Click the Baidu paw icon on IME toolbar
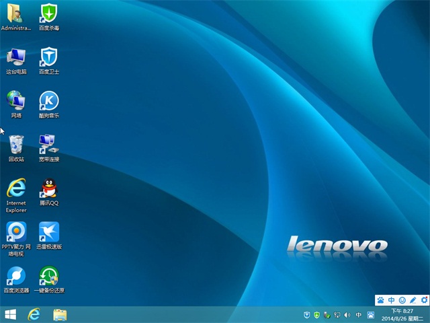This screenshot has width=430, height=323. click(x=380, y=299)
